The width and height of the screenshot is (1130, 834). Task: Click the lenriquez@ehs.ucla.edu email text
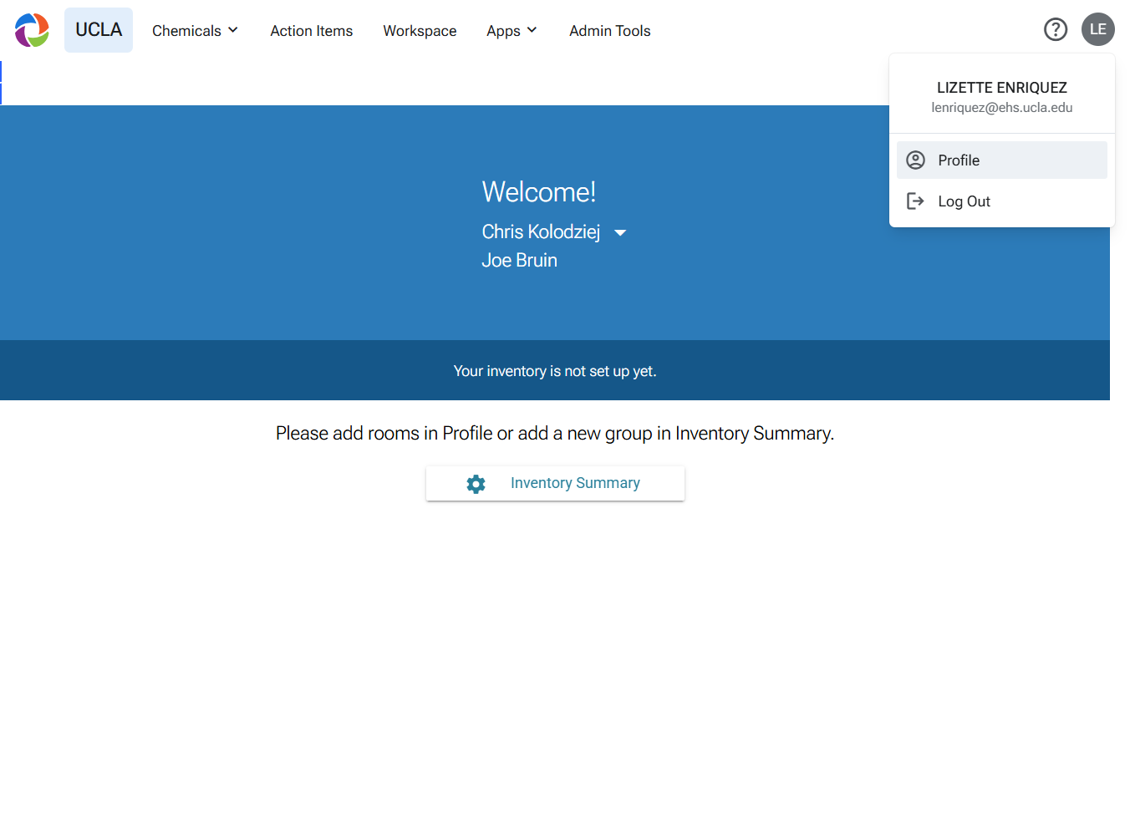(x=1002, y=108)
